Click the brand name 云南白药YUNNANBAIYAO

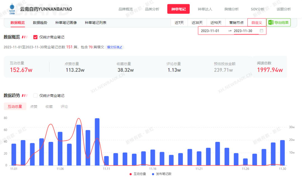tap(46, 9)
